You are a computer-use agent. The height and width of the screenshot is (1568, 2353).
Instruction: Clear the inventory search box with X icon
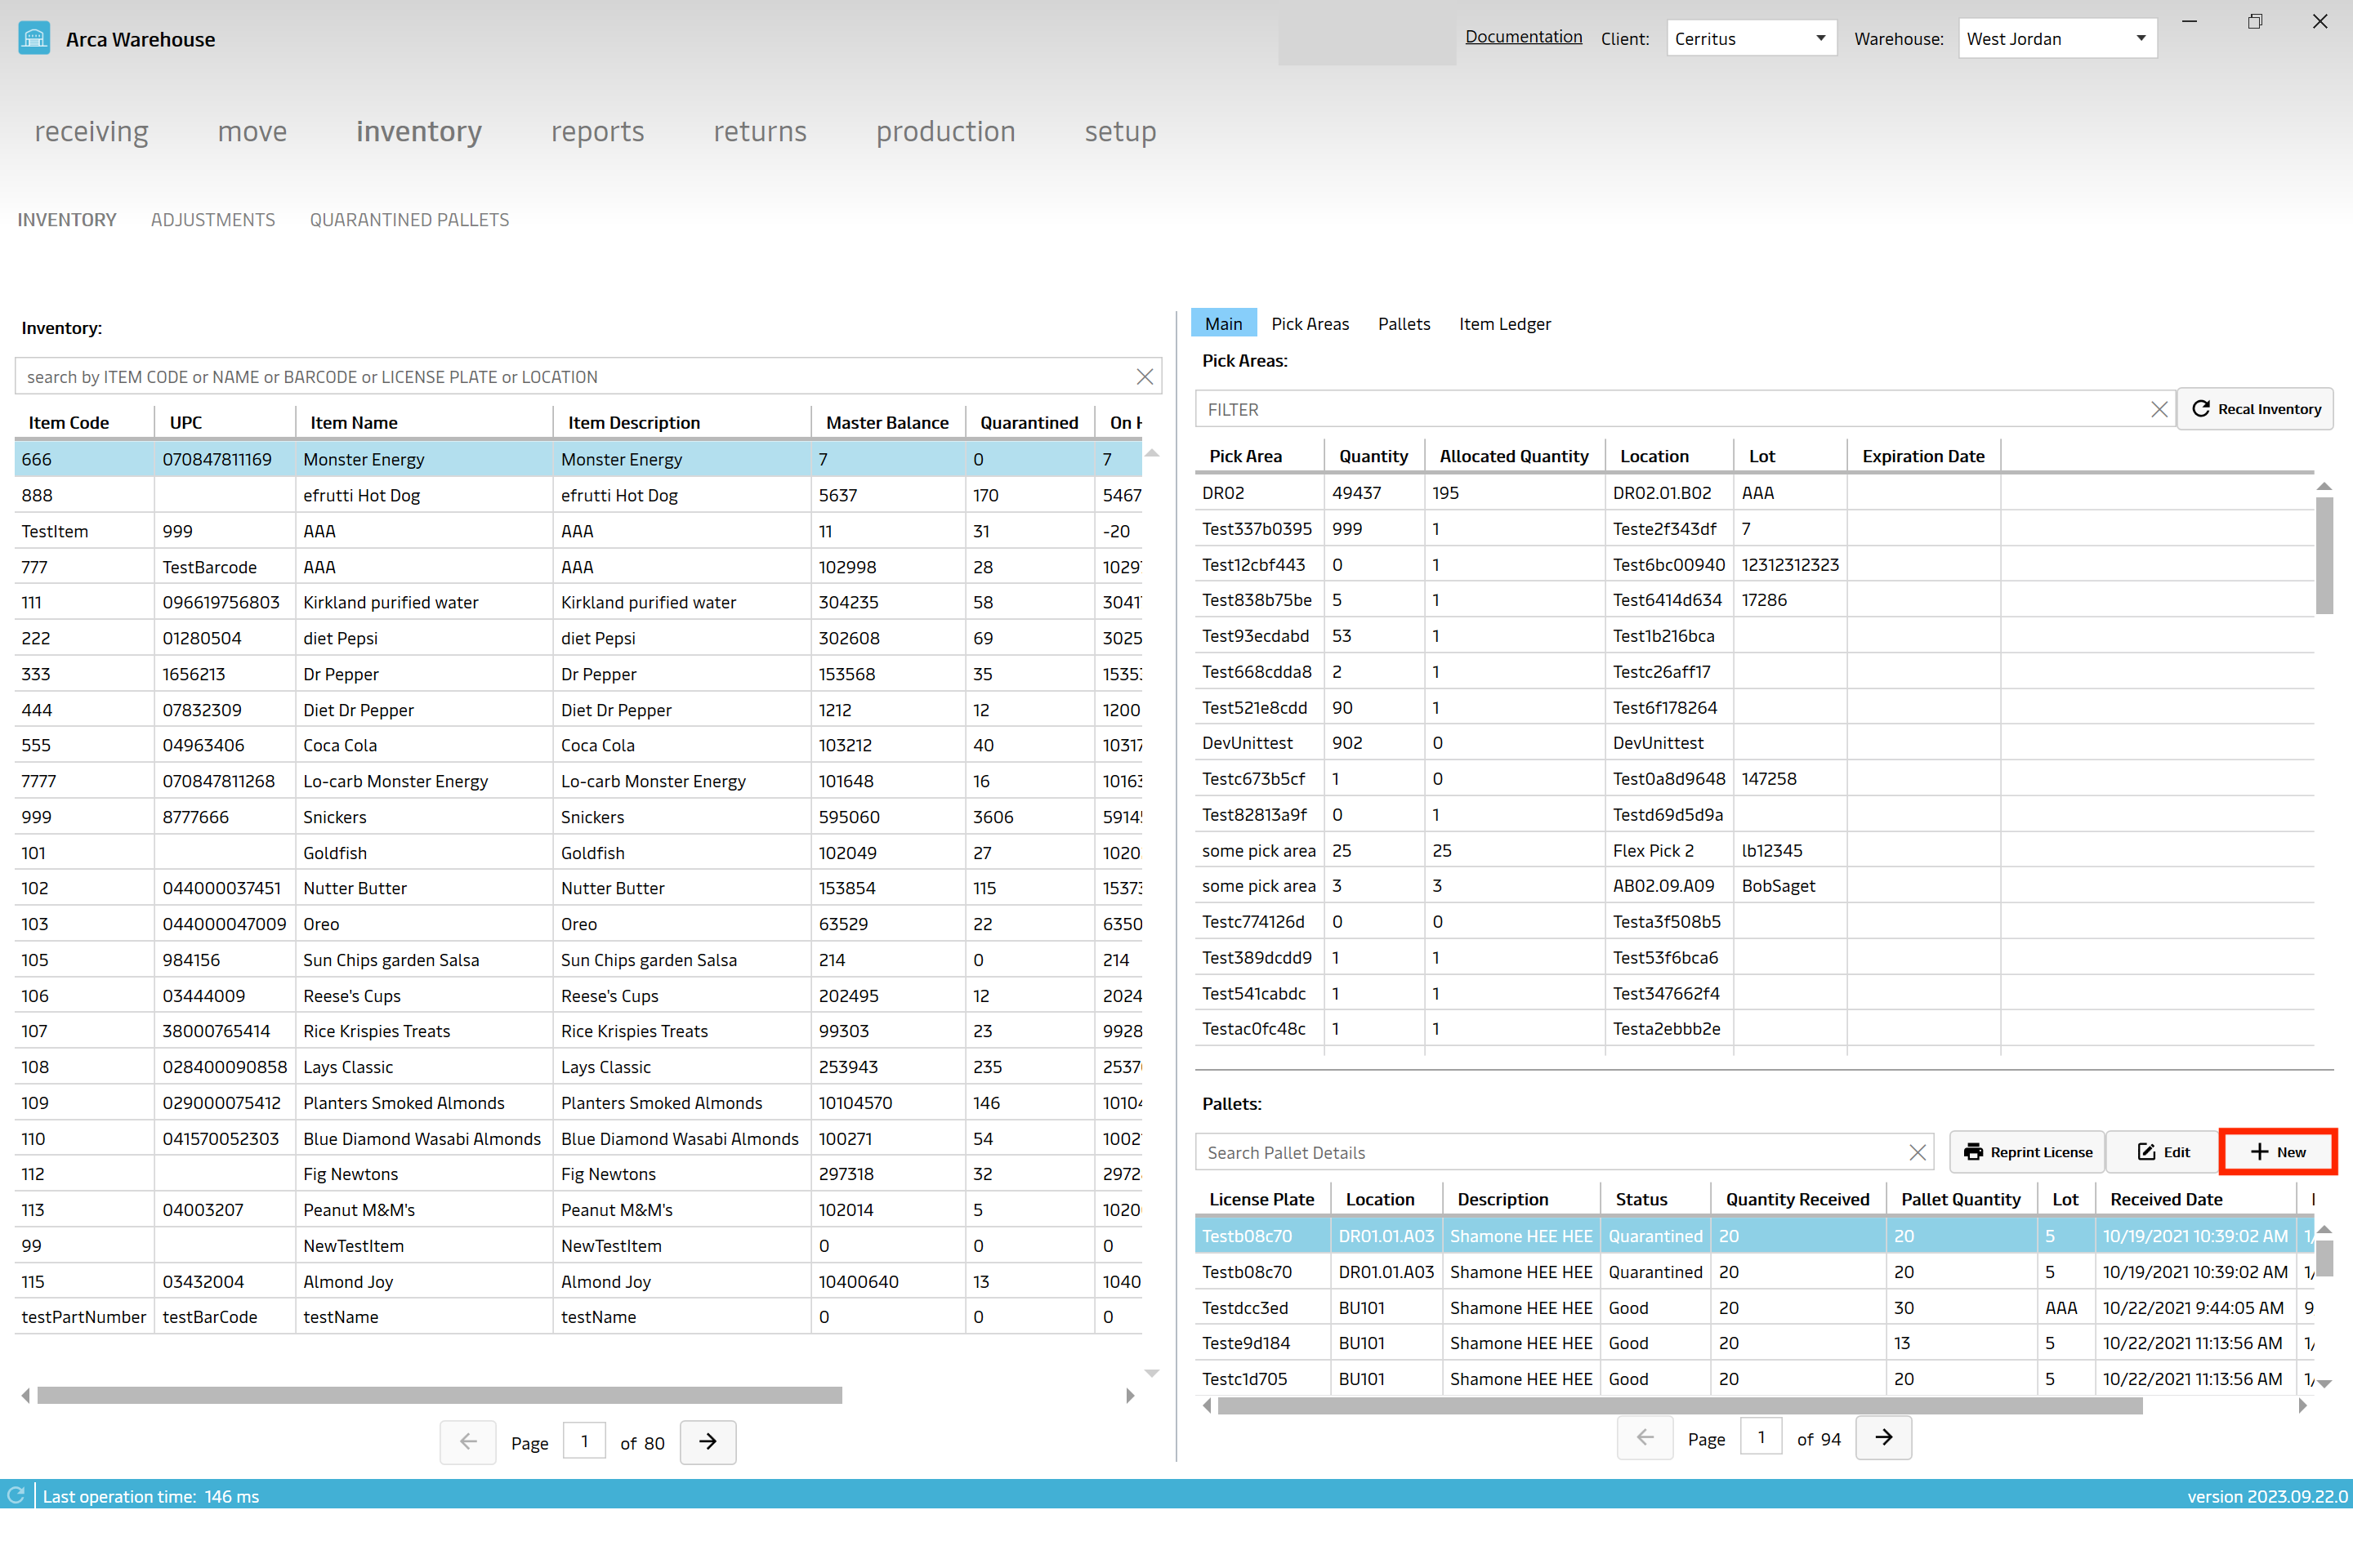click(1145, 377)
